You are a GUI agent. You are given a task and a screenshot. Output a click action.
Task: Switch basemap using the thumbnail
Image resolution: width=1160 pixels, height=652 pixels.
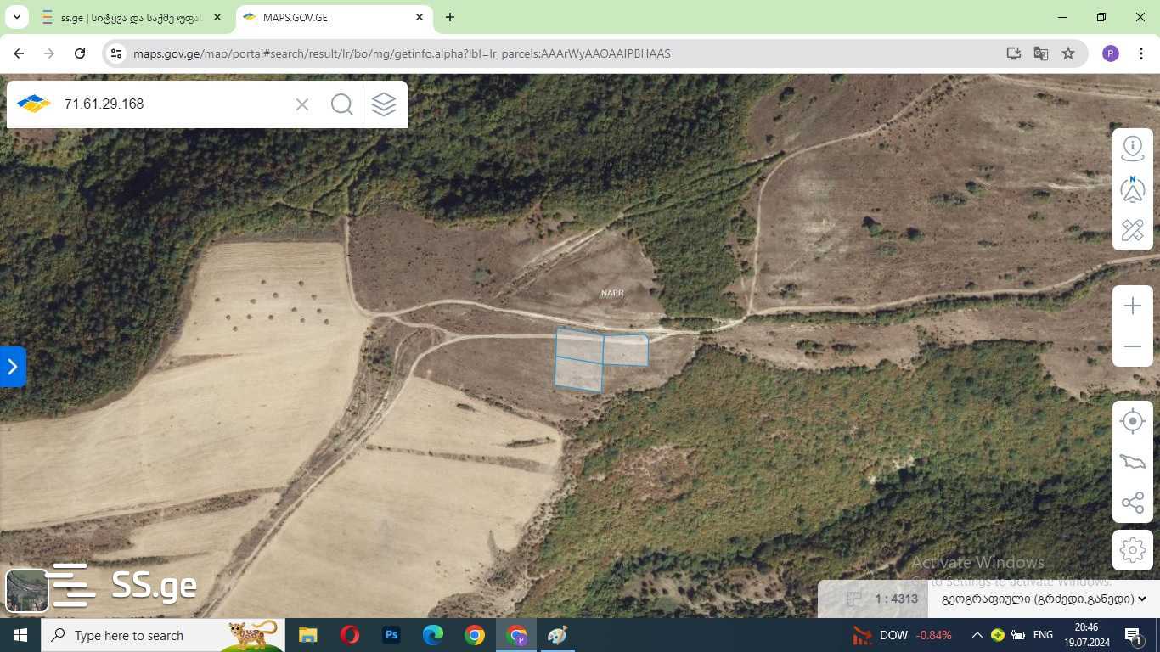point(26,590)
